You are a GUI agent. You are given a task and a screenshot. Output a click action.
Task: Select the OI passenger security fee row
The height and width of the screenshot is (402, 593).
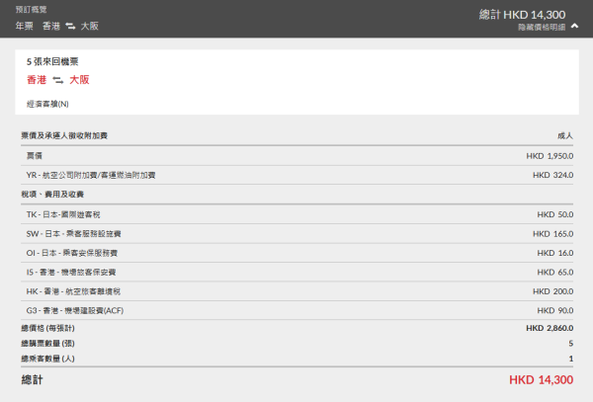[x=296, y=253]
